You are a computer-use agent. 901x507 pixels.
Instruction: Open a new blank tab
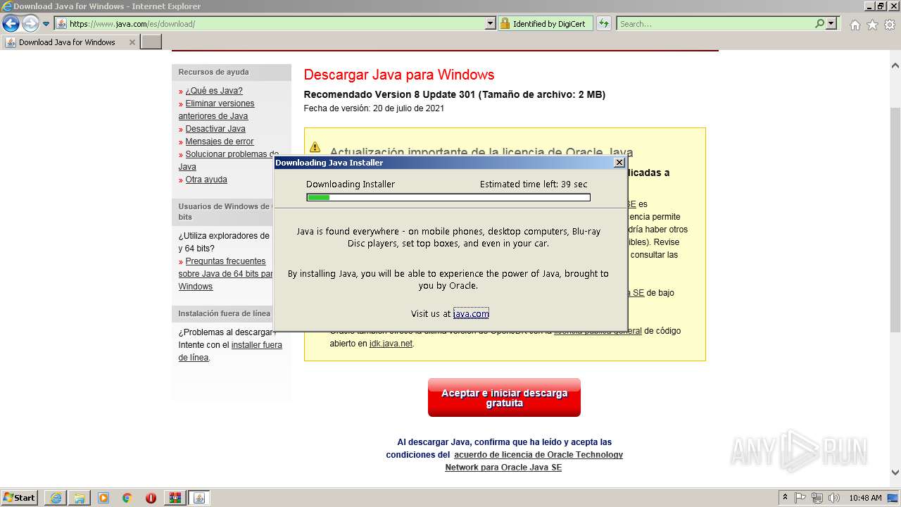[x=151, y=42]
